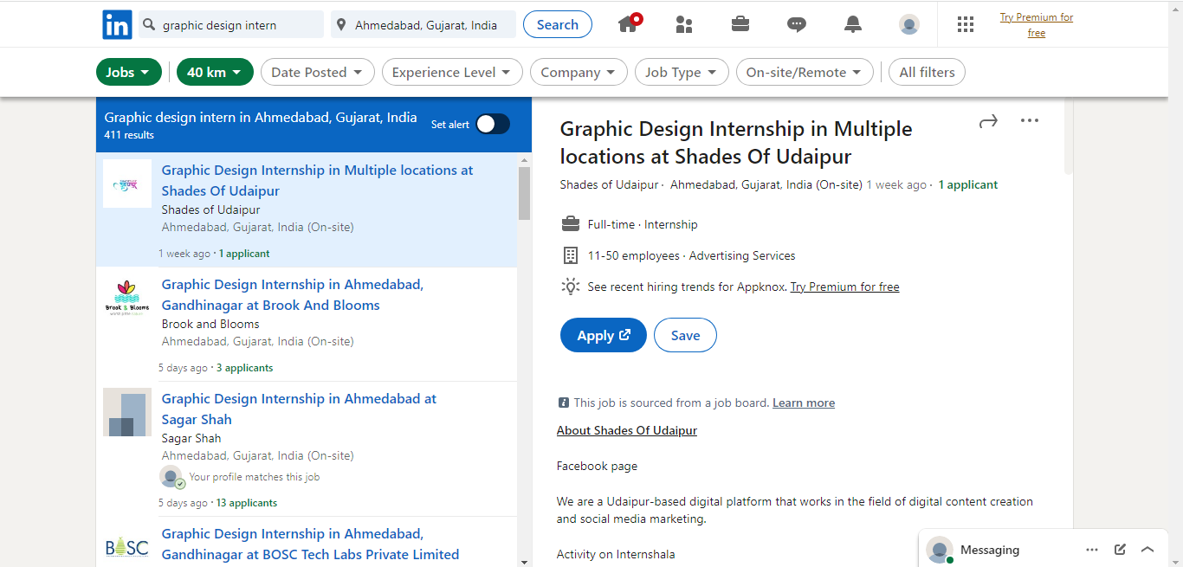Image resolution: width=1183 pixels, height=567 pixels.
Task: Click the search magnifier icon in job field
Action: click(x=149, y=24)
